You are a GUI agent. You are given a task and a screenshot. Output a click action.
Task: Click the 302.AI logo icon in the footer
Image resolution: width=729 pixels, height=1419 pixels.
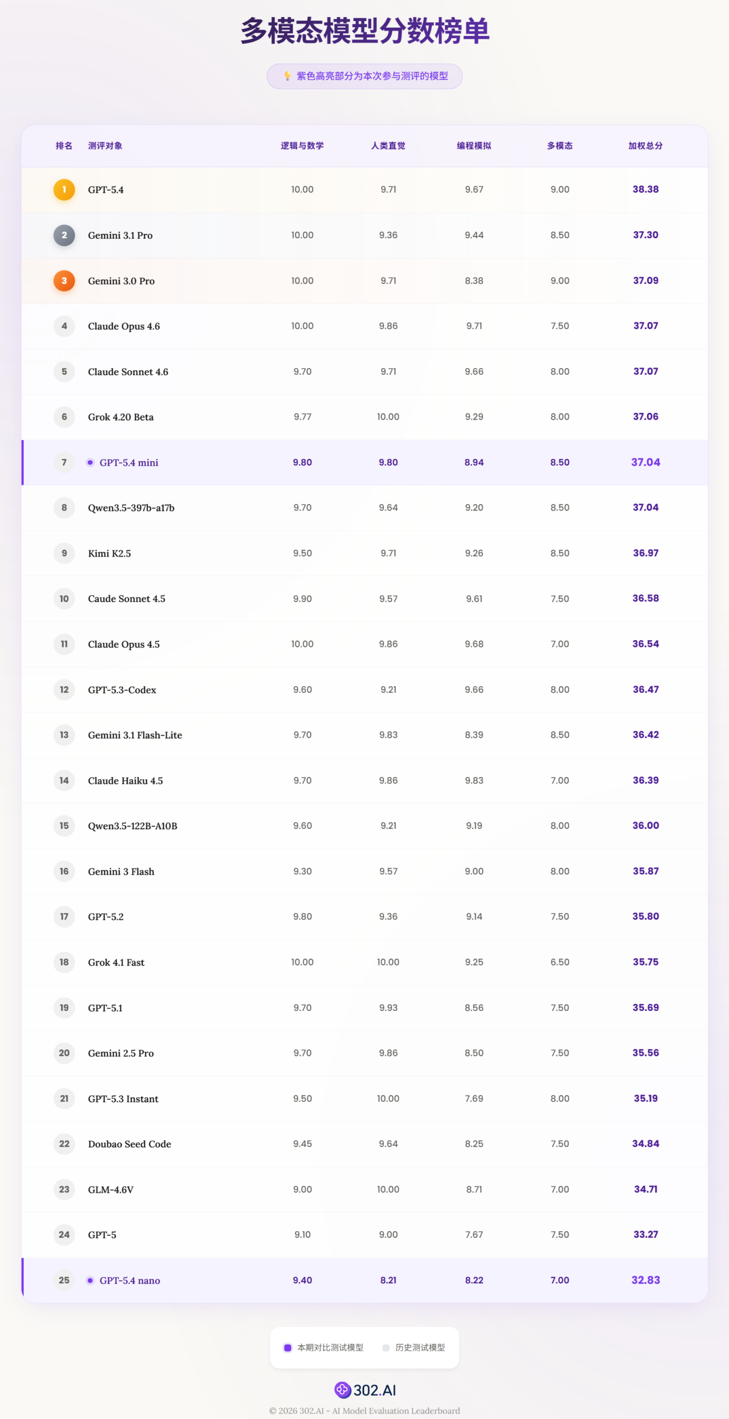pos(342,1389)
